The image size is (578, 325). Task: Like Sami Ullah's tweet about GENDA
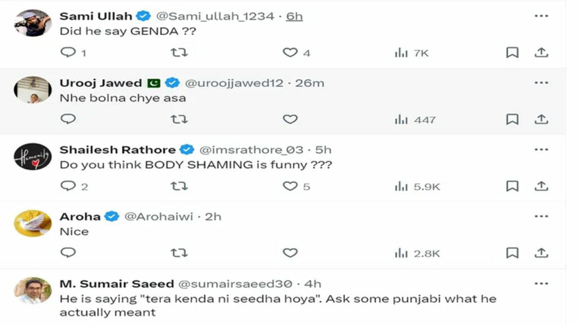pyautogui.click(x=290, y=52)
